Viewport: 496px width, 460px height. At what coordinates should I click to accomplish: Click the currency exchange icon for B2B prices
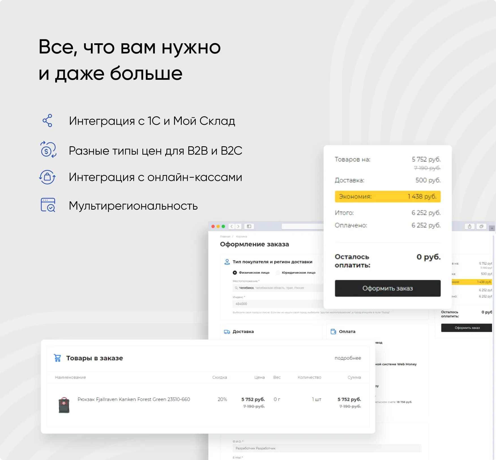tap(48, 150)
